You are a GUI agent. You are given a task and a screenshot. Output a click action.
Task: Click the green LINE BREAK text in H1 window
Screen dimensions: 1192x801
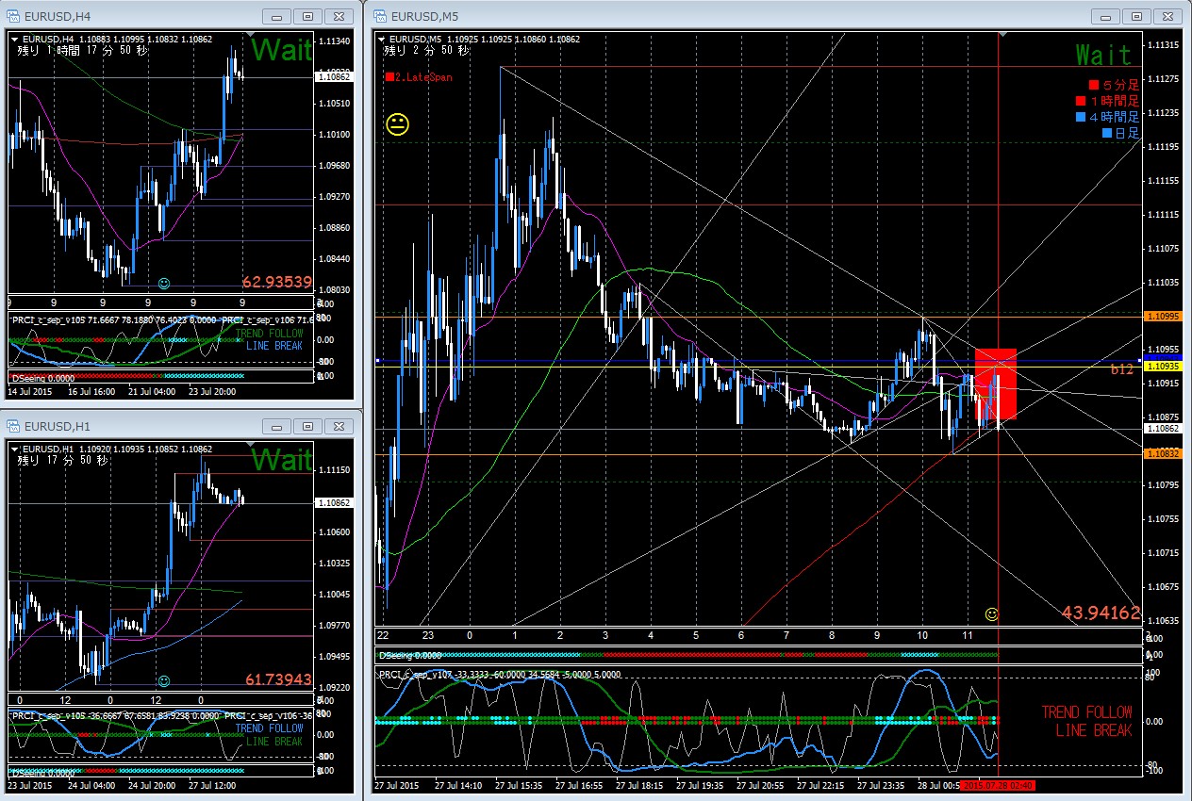pyautogui.click(x=274, y=742)
